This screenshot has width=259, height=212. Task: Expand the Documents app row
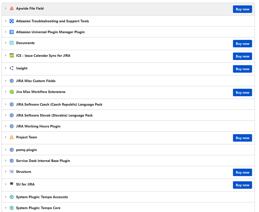[6, 43]
